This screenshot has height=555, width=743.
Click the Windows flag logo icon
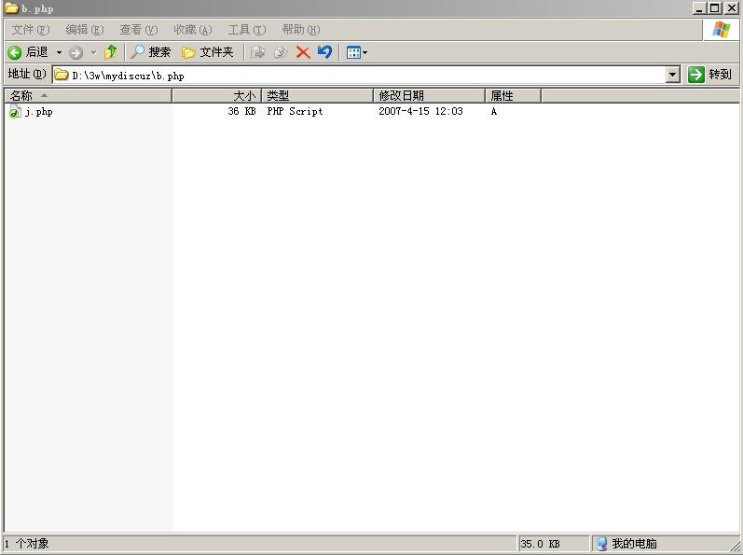(722, 30)
